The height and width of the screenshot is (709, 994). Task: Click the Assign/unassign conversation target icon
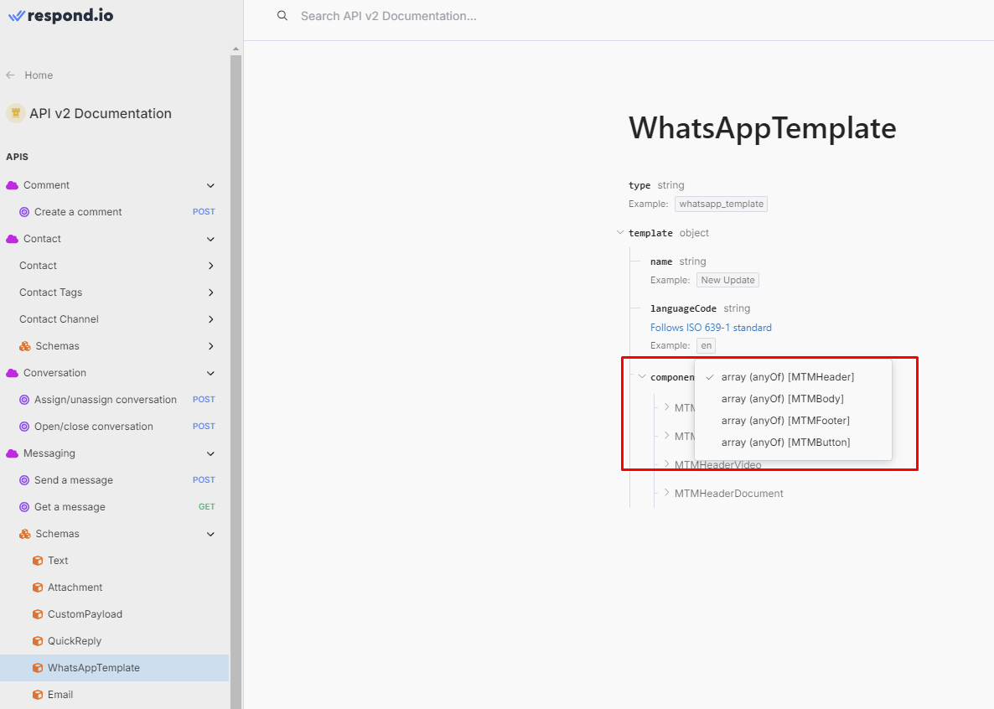(24, 400)
